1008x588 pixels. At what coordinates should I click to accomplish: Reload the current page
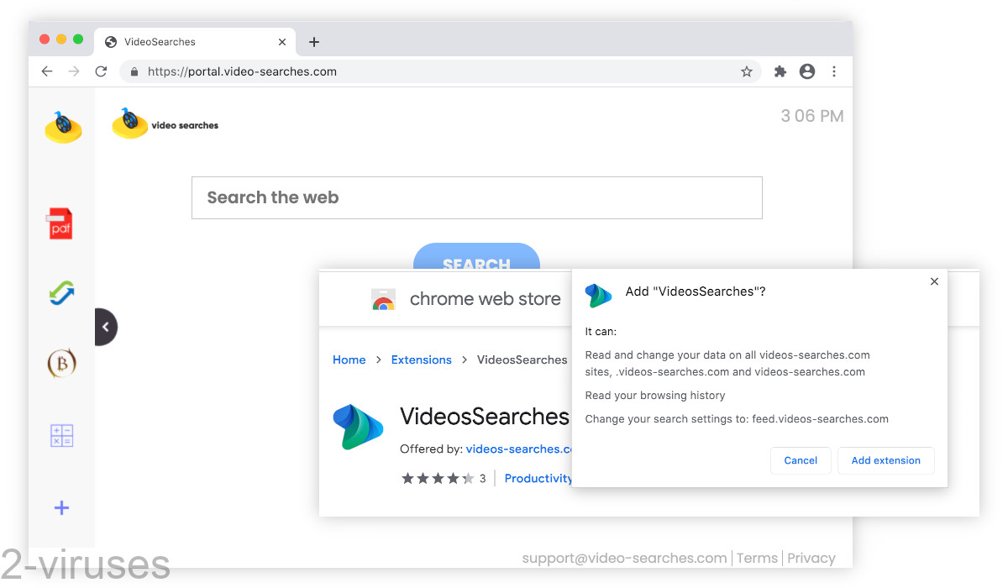pyautogui.click(x=101, y=71)
